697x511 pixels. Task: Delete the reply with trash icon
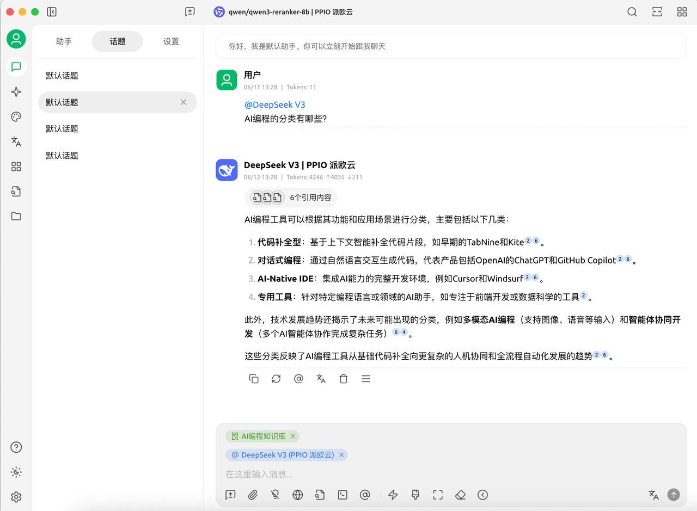344,379
